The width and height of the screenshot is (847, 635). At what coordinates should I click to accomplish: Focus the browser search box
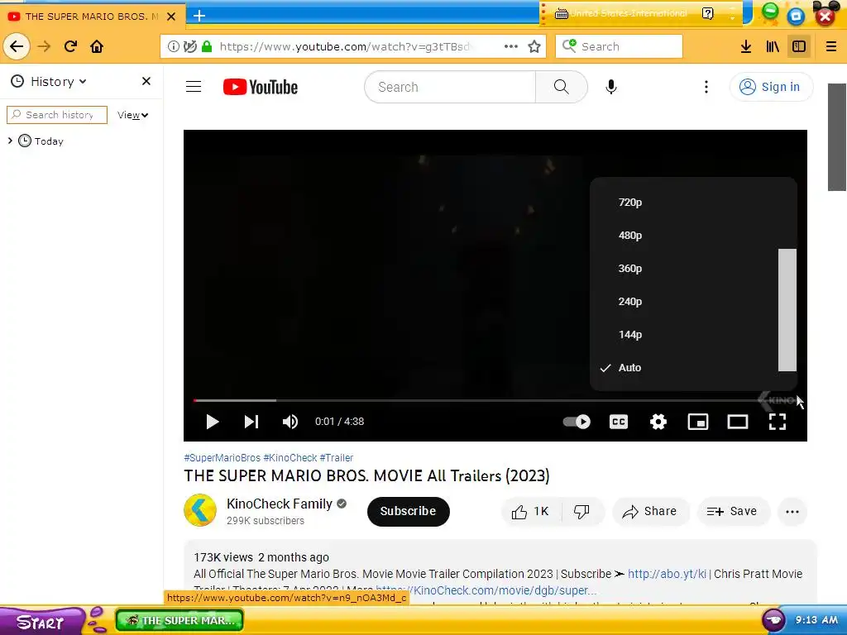tap(619, 46)
